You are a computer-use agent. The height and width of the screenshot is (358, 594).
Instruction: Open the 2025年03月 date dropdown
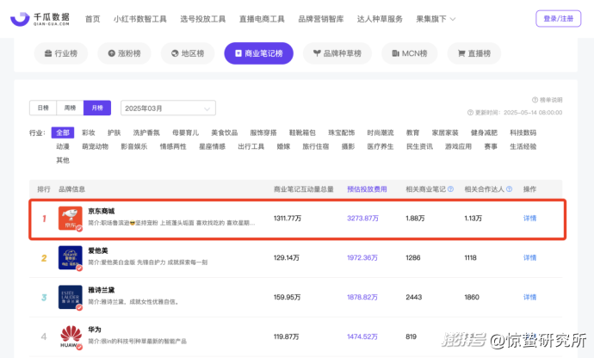[x=168, y=108]
